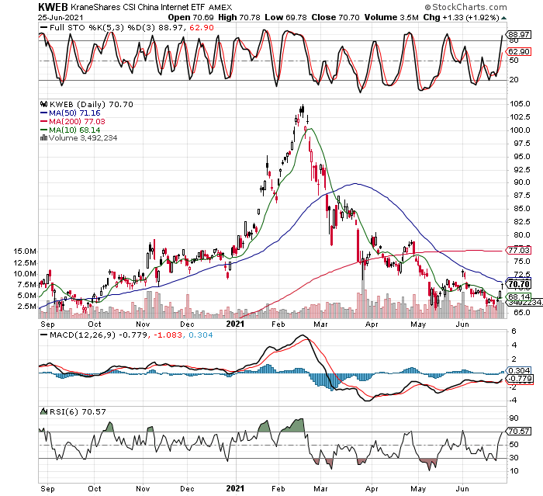Click the 15.0M volume axis label
Screen dimensions: 543x496
pyautogui.click(x=25, y=251)
